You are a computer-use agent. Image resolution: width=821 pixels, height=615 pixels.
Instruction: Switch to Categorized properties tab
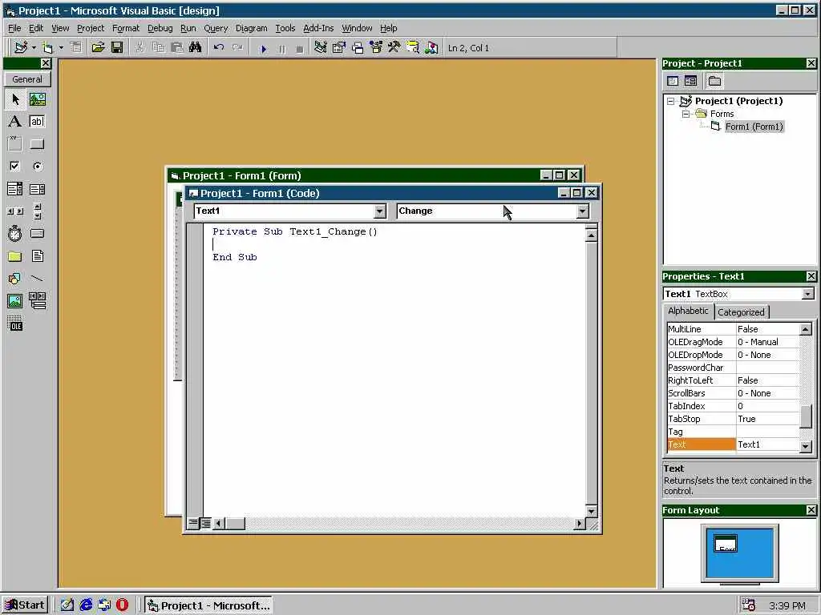[x=741, y=312]
